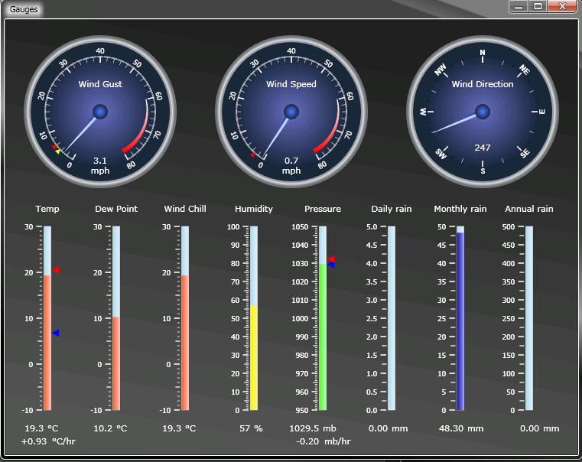Click the red high marker on Temp gauge

[x=56, y=270]
